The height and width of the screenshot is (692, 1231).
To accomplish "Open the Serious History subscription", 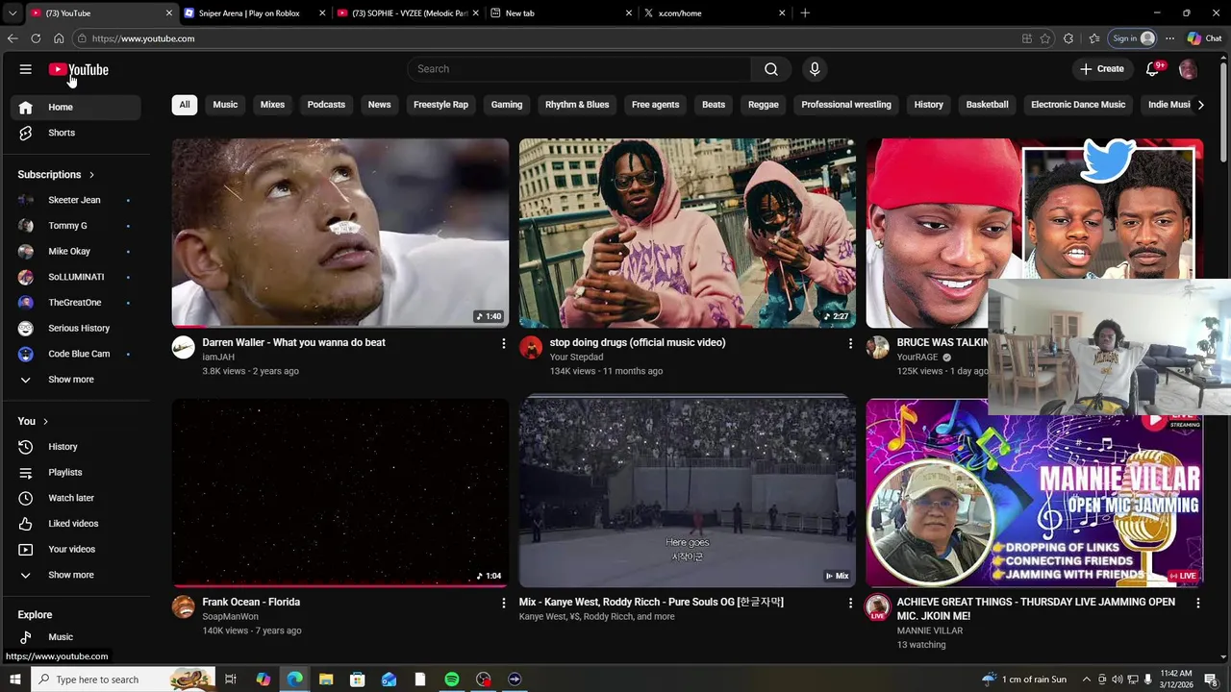I will (75, 329).
